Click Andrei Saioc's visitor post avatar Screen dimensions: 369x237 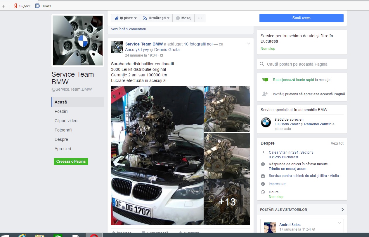coord(270,227)
